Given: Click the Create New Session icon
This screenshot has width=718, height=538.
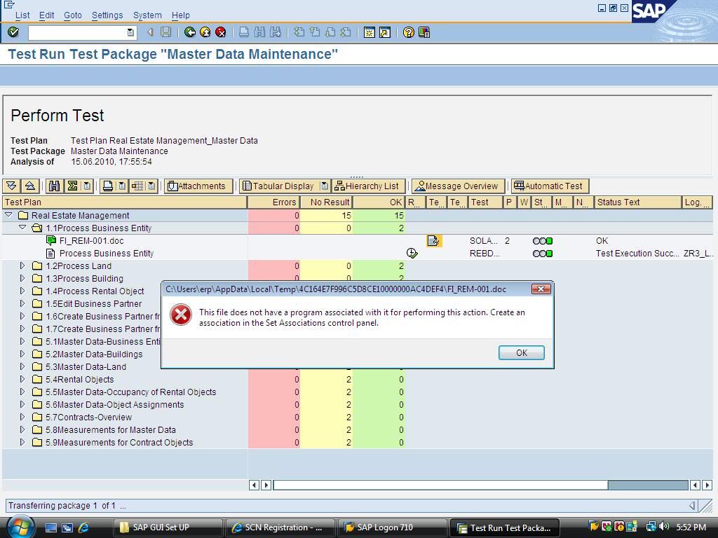Looking at the screenshot, I should (x=369, y=32).
